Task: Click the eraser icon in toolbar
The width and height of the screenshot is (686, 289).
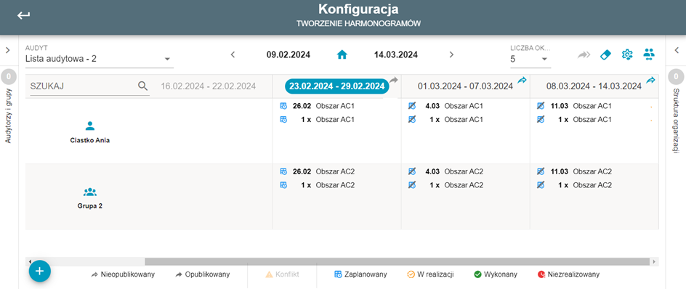Action: pos(605,54)
